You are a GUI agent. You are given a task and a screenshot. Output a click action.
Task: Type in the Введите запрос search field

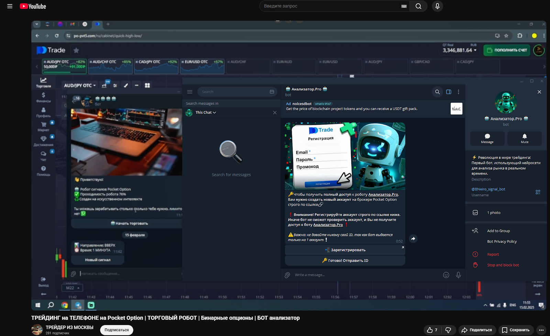(330, 6)
